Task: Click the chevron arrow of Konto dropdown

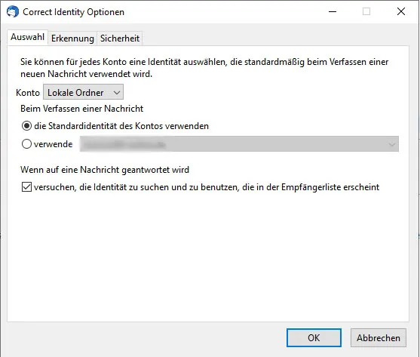Action: click(117, 93)
